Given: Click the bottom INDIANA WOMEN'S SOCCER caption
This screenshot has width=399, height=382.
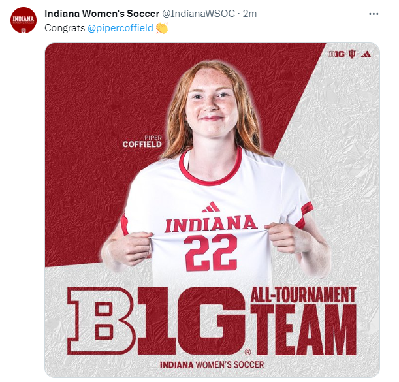Looking at the screenshot, I should 211,364.
